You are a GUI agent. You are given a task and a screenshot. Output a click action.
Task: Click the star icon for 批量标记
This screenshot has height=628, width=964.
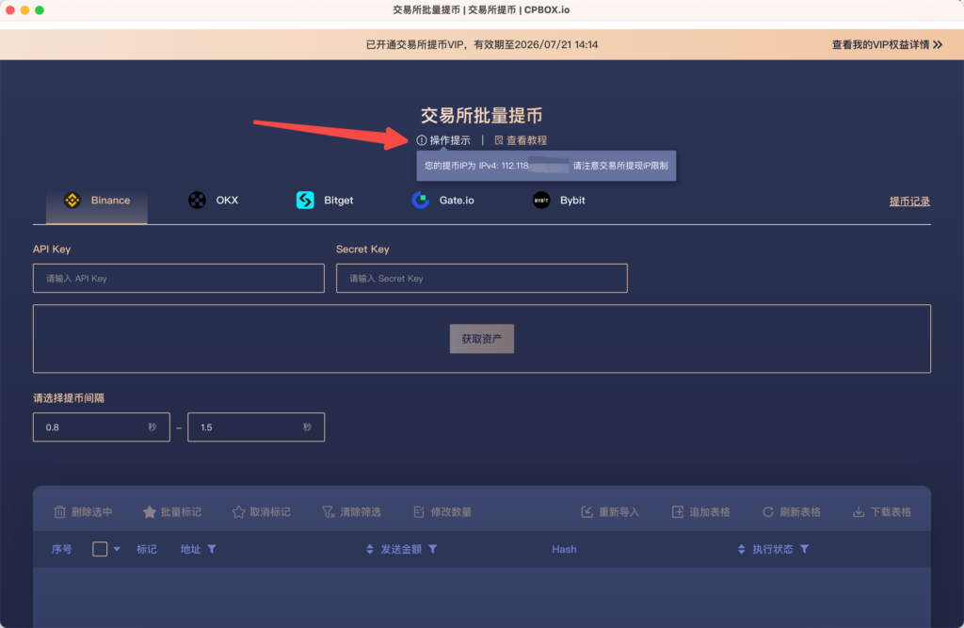coord(150,512)
